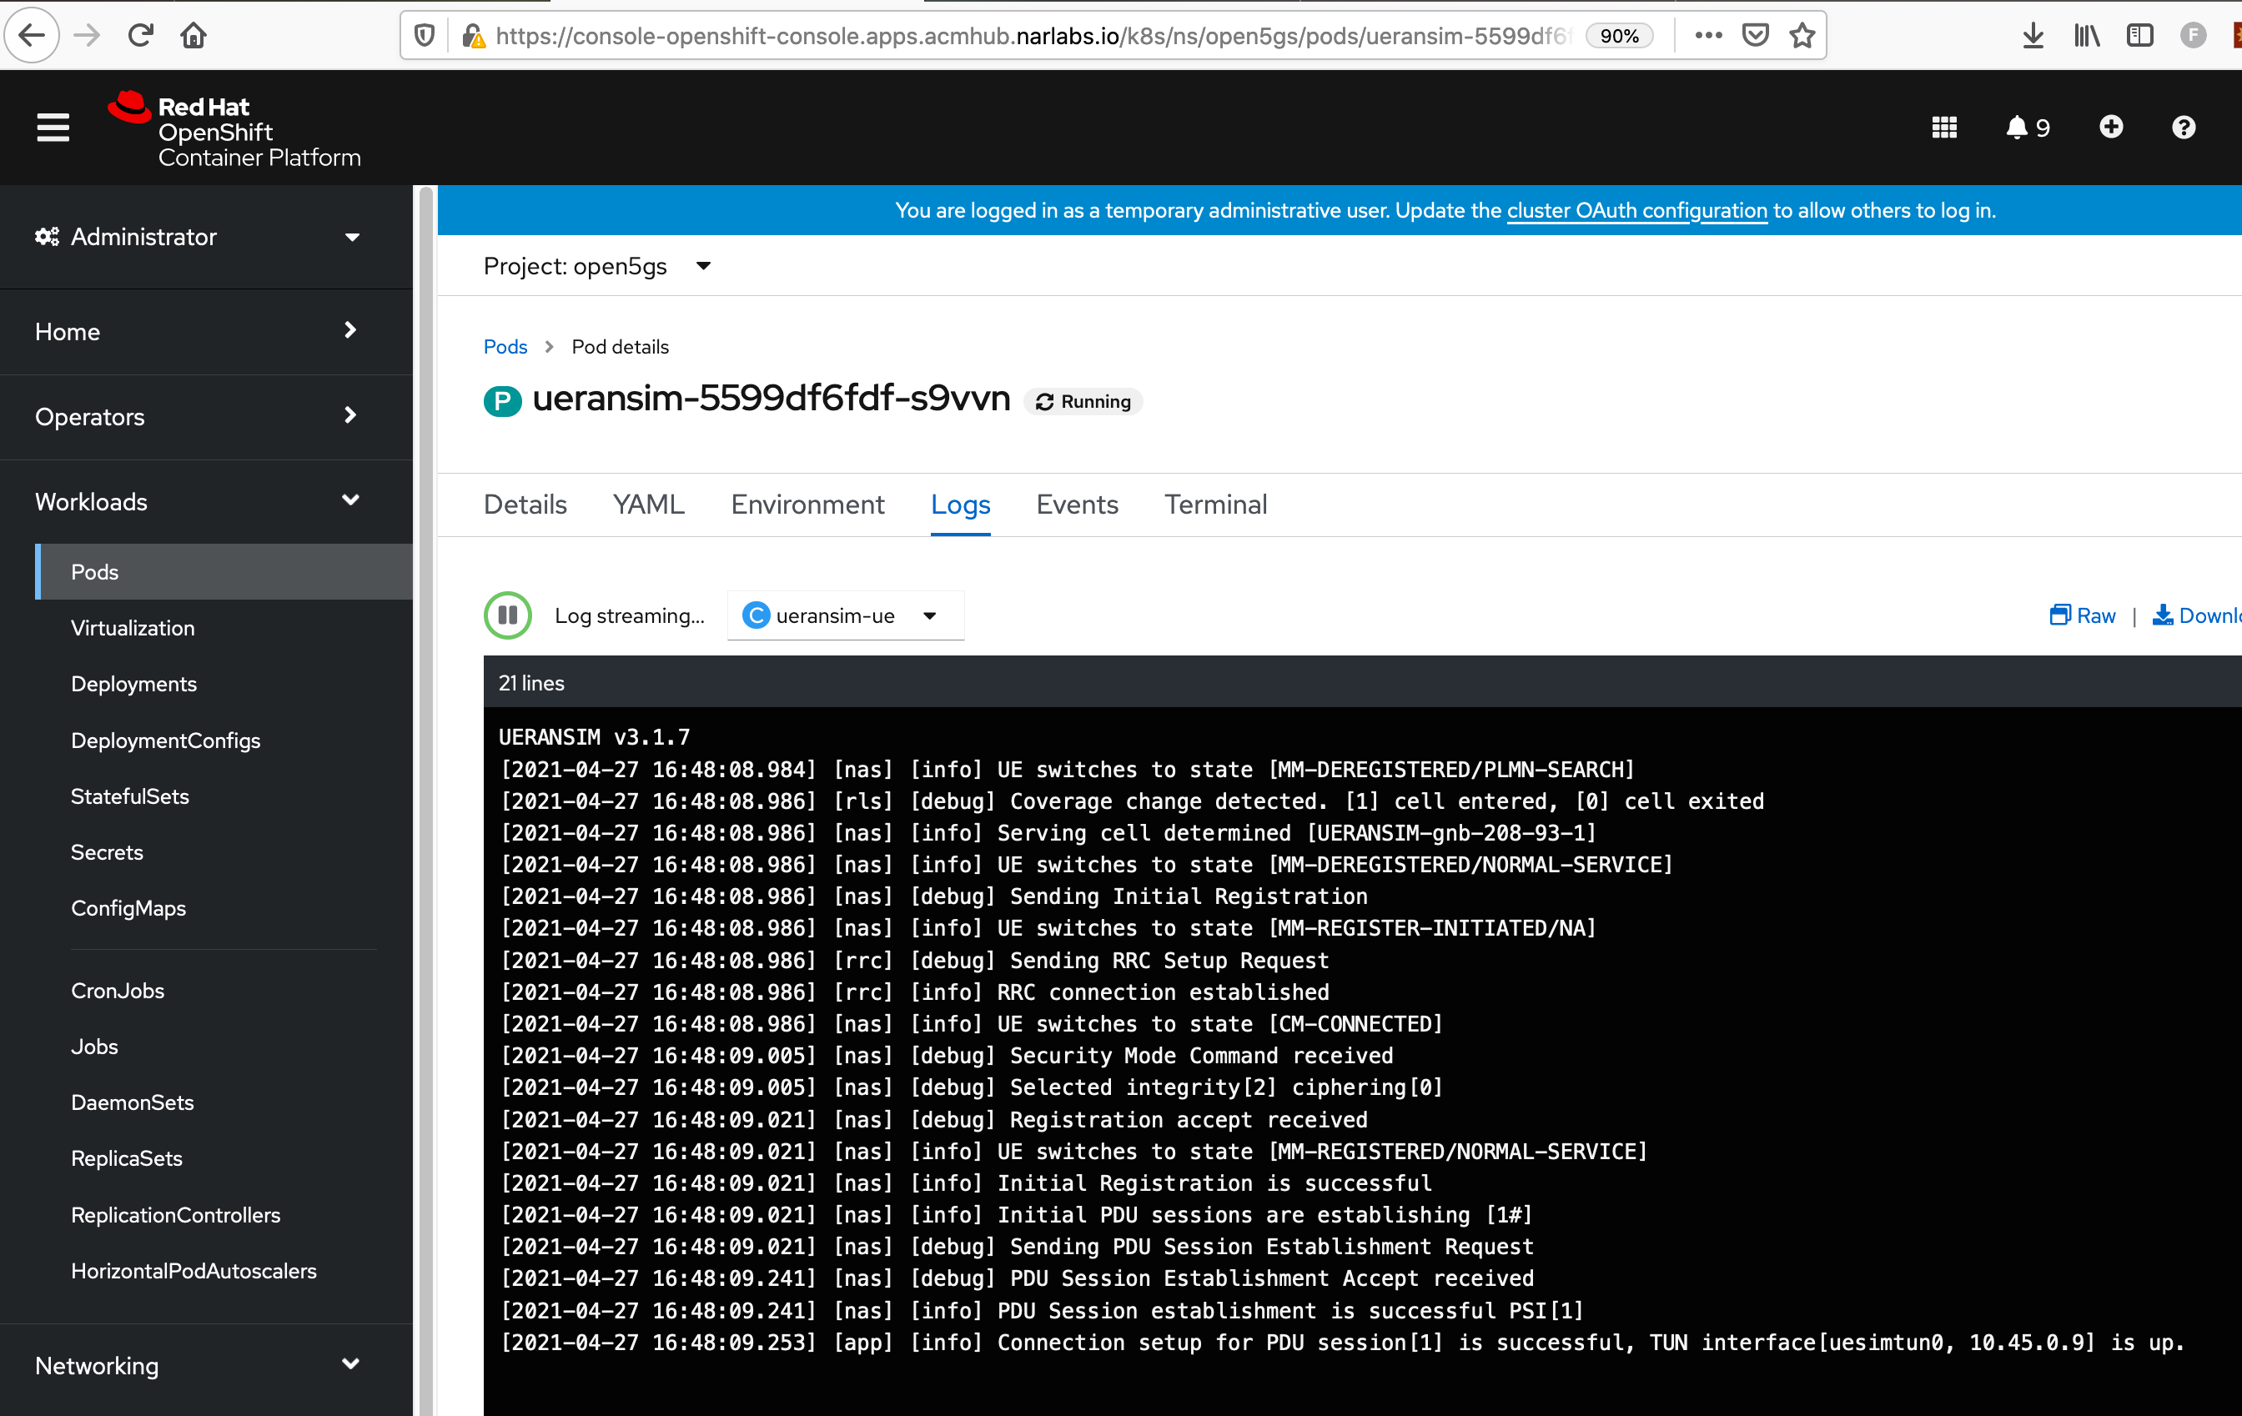The height and width of the screenshot is (1416, 2242).
Task: Open the application launcher grid icon
Action: (x=1944, y=128)
